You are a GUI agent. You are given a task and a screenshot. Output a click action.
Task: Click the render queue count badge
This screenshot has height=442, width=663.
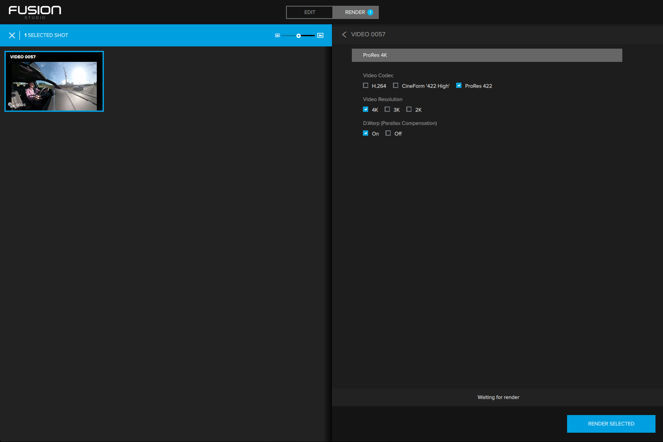[370, 12]
